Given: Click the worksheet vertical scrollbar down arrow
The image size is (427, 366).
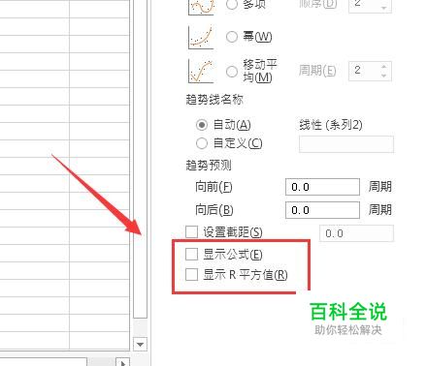Looking at the screenshot, I should coord(140,345).
